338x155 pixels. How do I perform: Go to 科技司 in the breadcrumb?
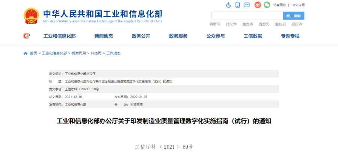(96, 53)
